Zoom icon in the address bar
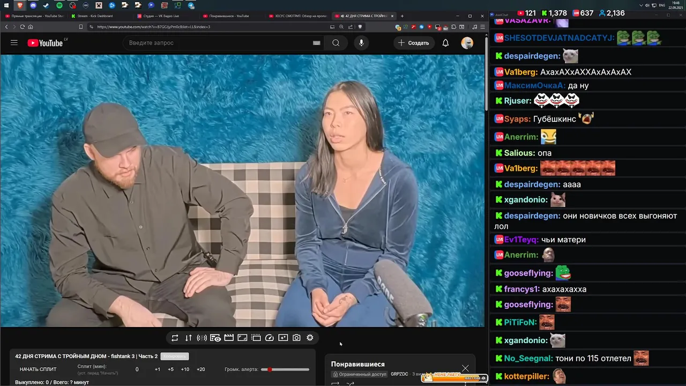The image size is (686, 386). [341, 27]
